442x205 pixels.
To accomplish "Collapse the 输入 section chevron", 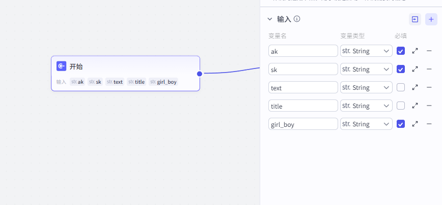I will 270,19.
